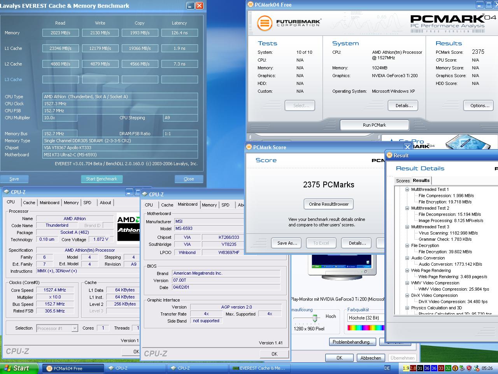Click the Core Speed 1527.4 MHz field
Viewport: 498px width, 374px height.
tap(55, 290)
